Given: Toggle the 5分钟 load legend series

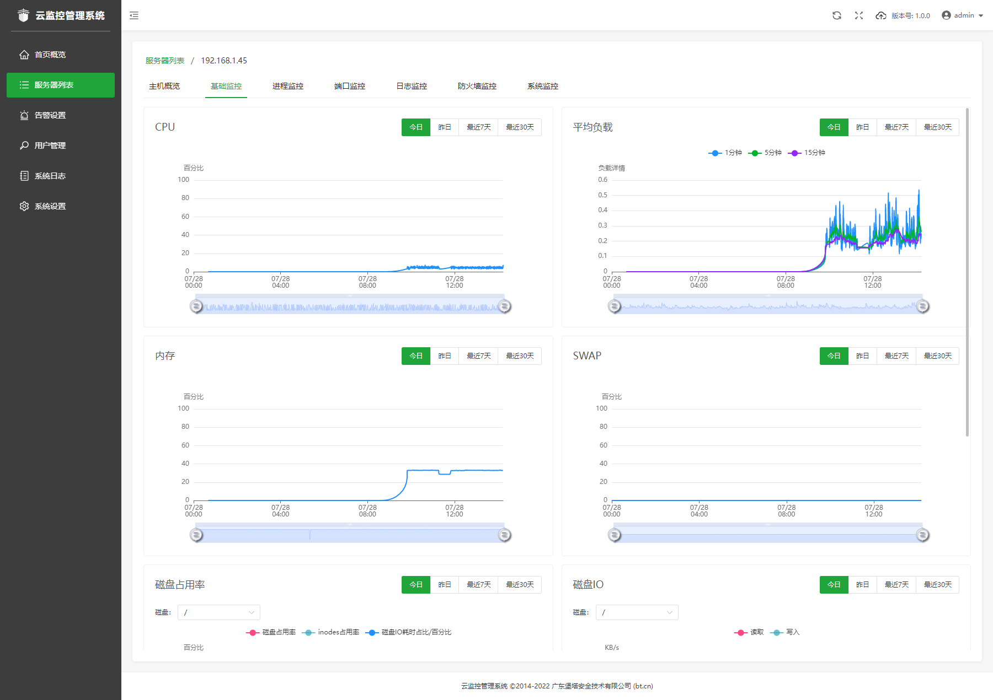Looking at the screenshot, I should coord(765,153).
